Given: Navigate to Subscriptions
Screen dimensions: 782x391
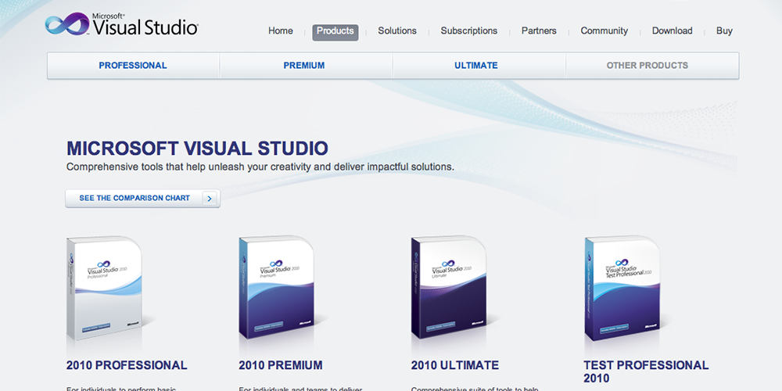Looking at the screenshot, I should (468, 31).
